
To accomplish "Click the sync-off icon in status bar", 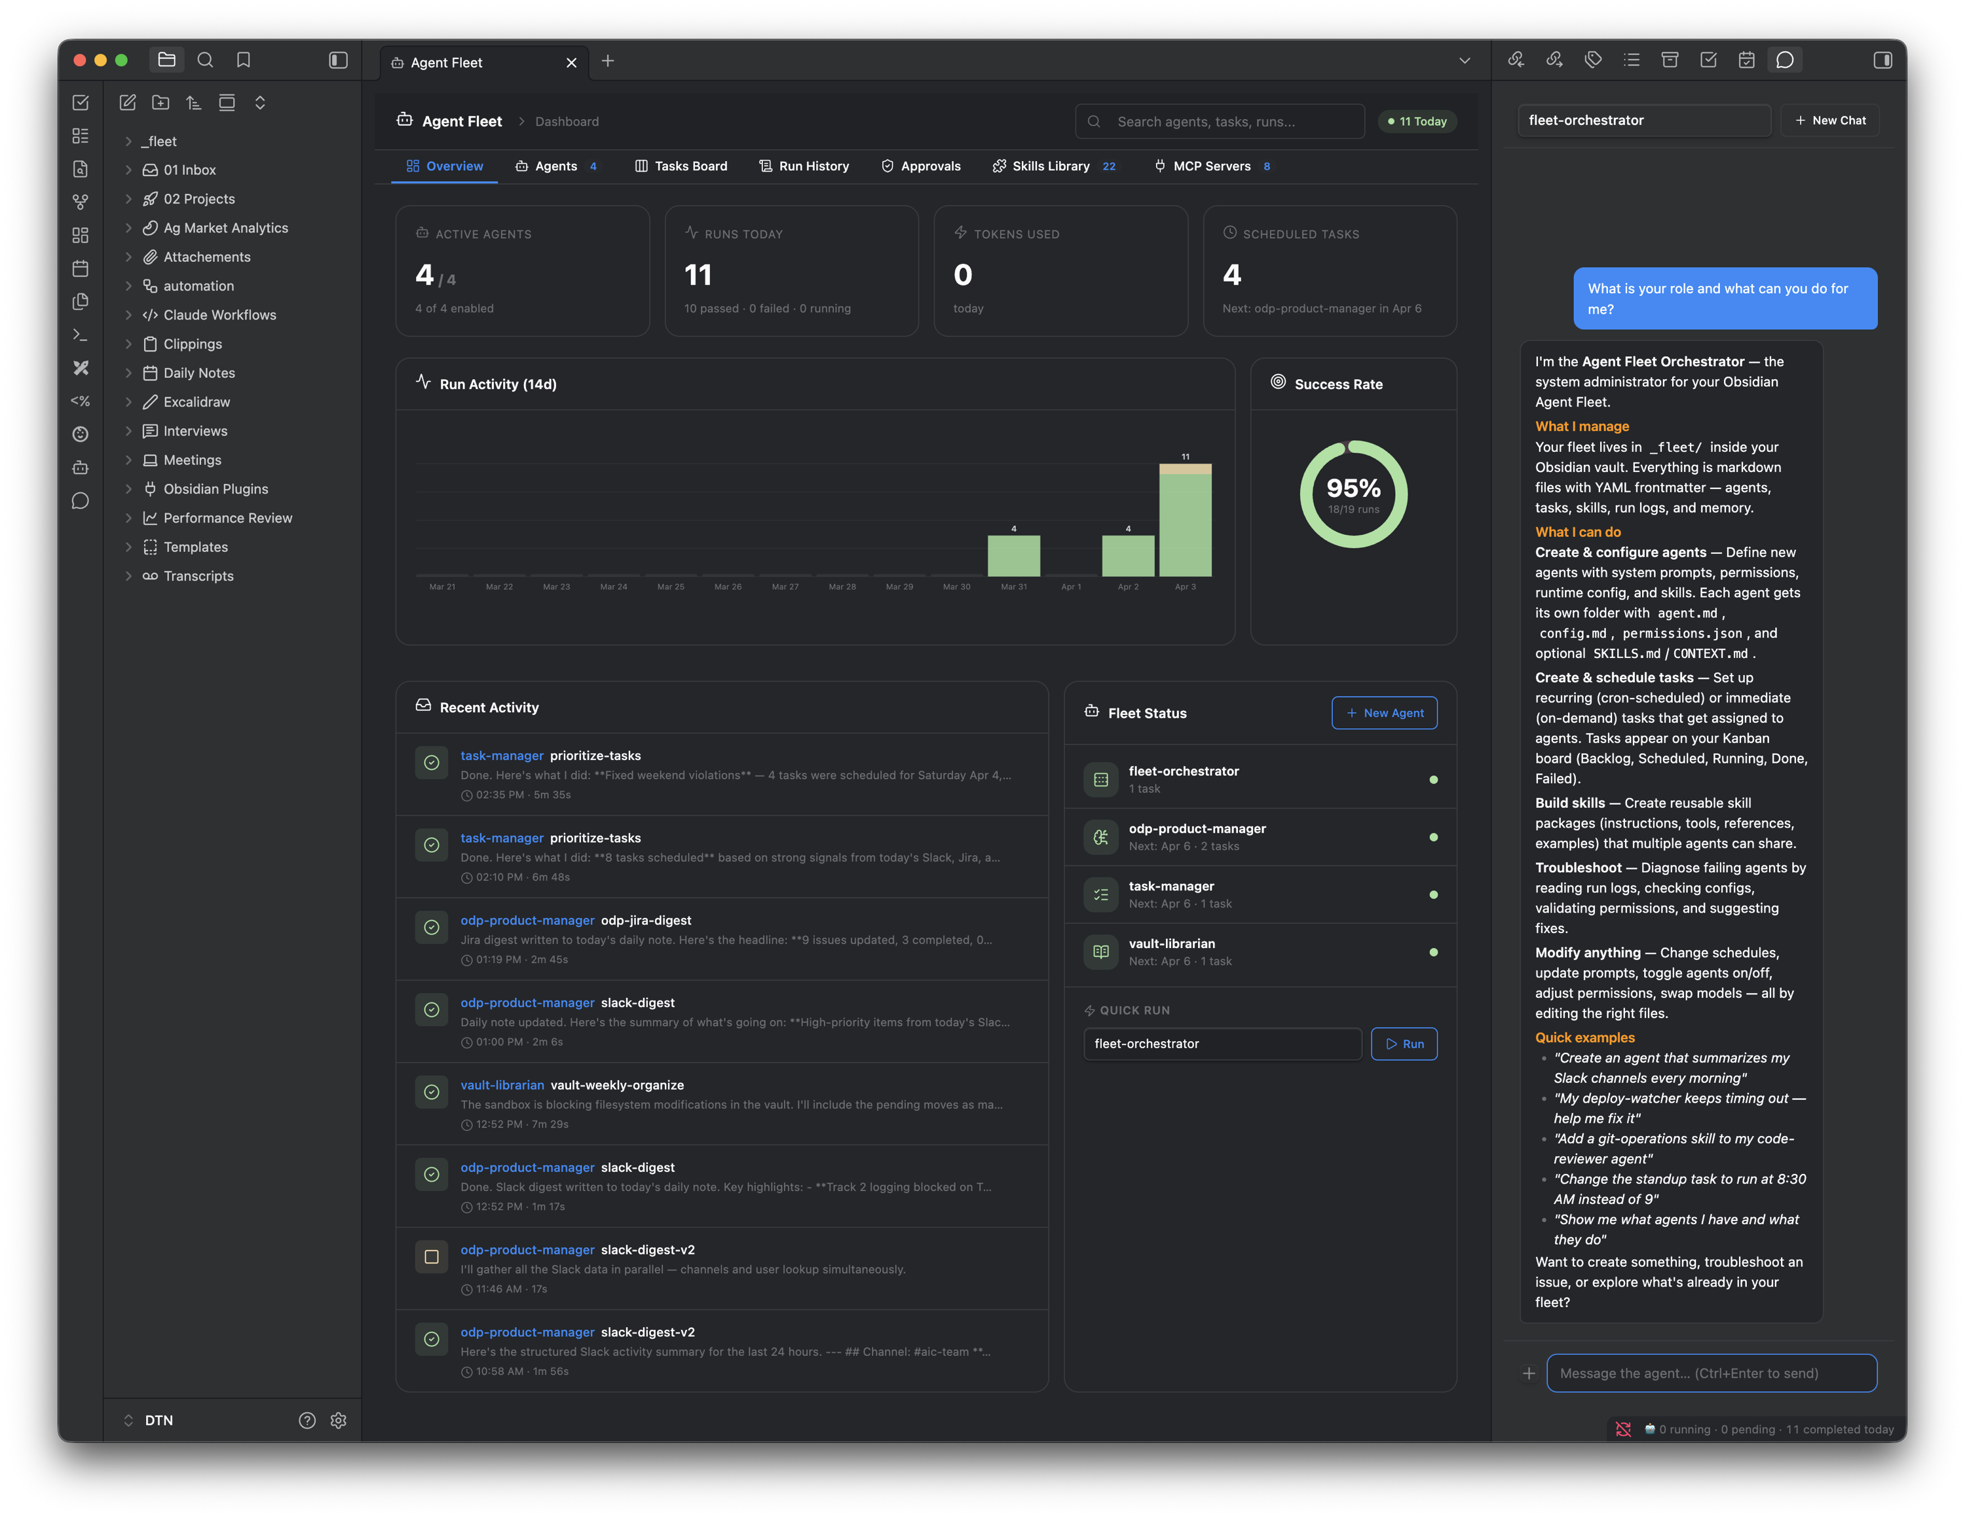I will 1623,1429.
